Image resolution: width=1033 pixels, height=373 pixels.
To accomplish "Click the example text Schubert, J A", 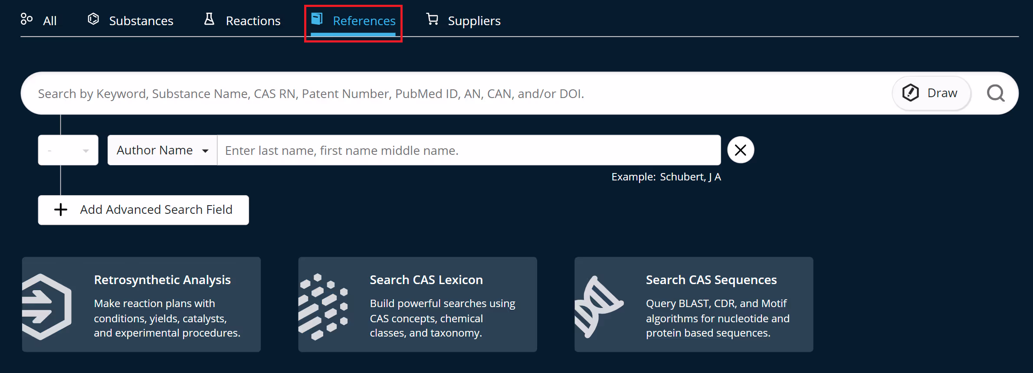I will coord(690,177).
